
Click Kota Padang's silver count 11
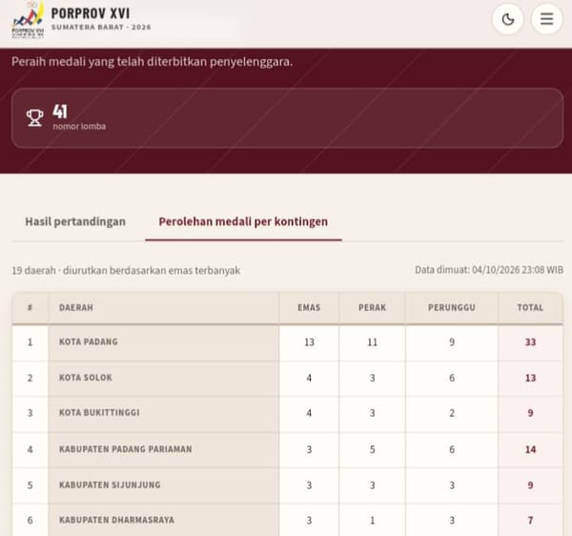(x=372, y=342)
